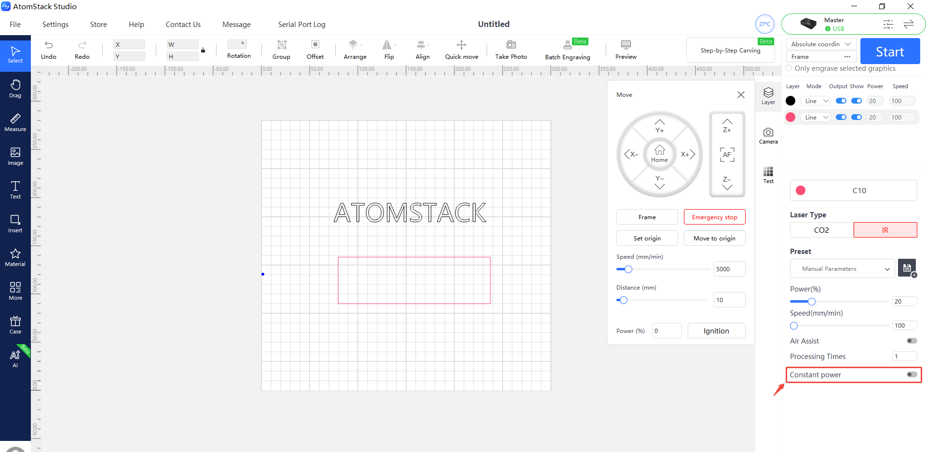
Task: Enable the Air Assist switch
Action: [x=912, y=341]
